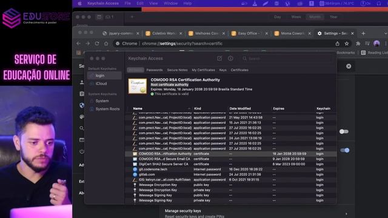Click the compose new keychain item icon
Image resolution: width=388 pixels, height=218 pixels.
point(219,58)
